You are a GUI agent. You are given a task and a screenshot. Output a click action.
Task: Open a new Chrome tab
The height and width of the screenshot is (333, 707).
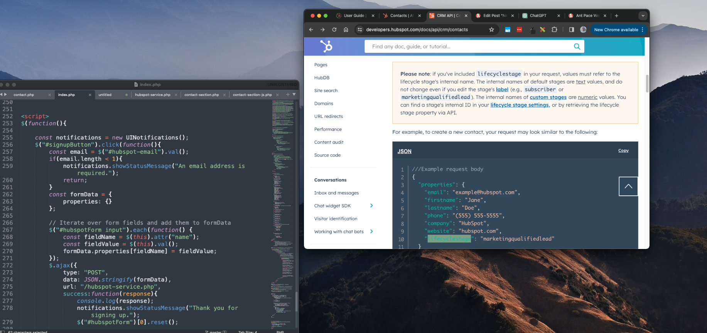[x=617, y=16]
